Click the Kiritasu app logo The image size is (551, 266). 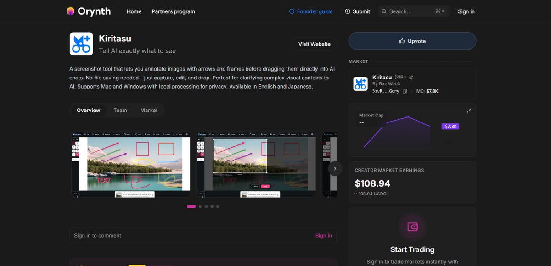pyautogui.click(x=81, y=44)
